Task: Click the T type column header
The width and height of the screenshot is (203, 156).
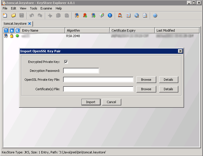Action: tap(6, 30)
